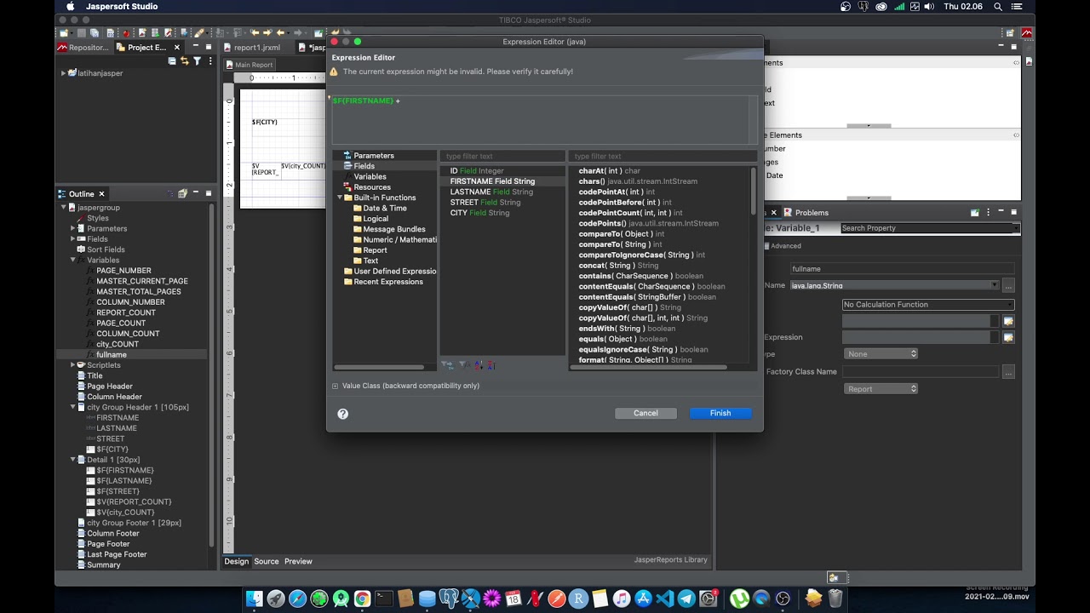Select Resources category in expression editor
The width and height of the screenshot is (1090, 613).
pyautogui.click(x=371, y=187)
